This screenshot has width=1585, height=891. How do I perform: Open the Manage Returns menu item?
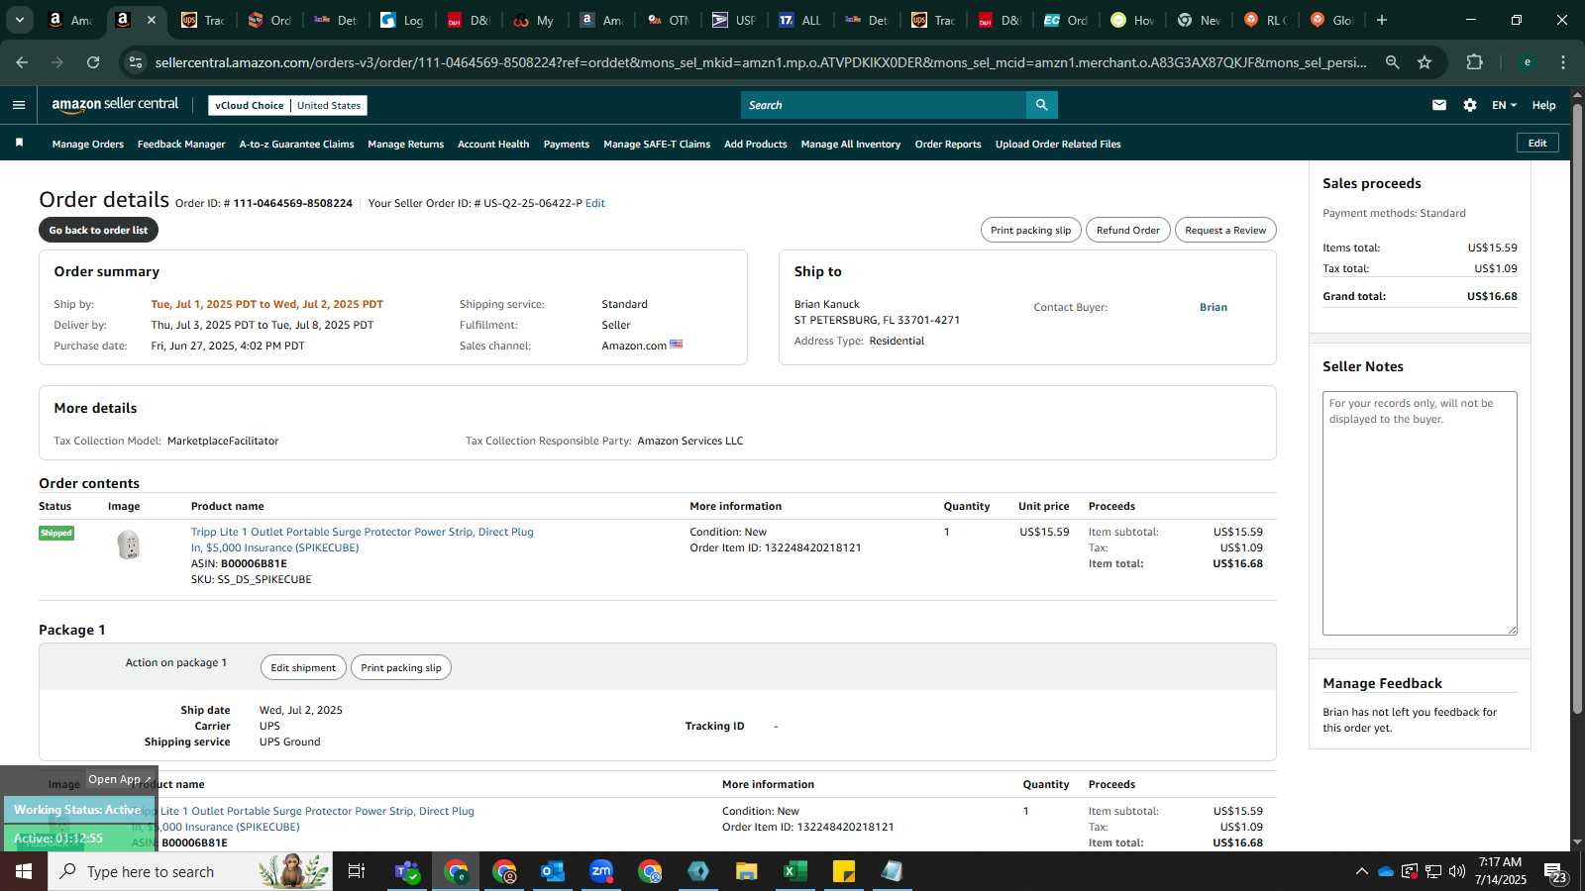point(406,145)
